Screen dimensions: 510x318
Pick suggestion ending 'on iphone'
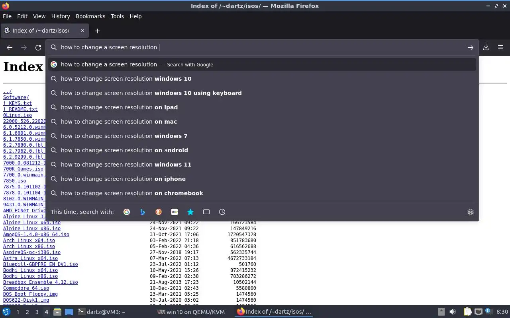pyautogui.click(x=262, y=179)
